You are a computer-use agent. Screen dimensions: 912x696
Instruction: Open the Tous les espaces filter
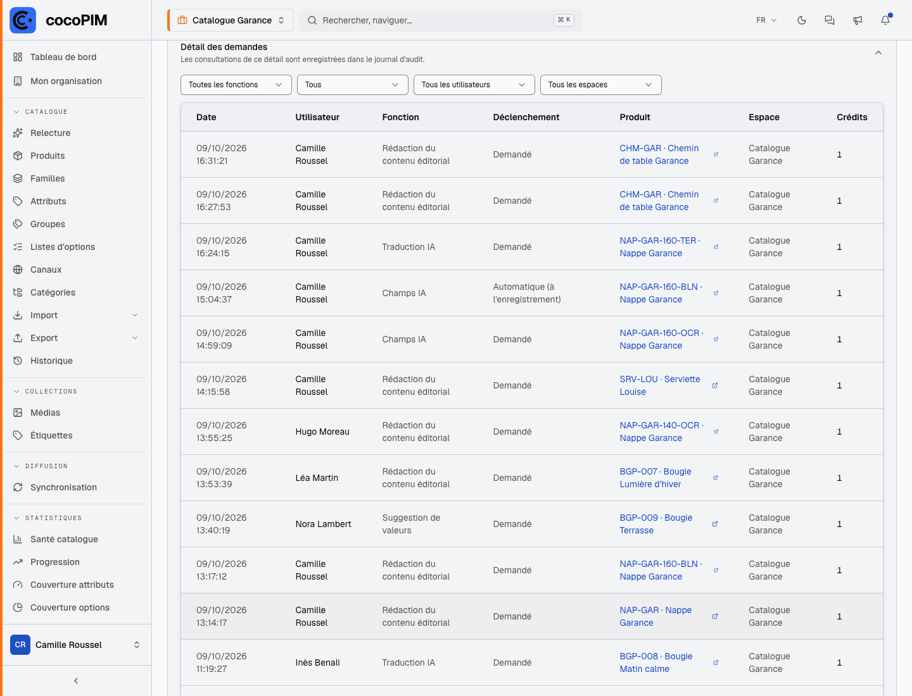(601, 85)
